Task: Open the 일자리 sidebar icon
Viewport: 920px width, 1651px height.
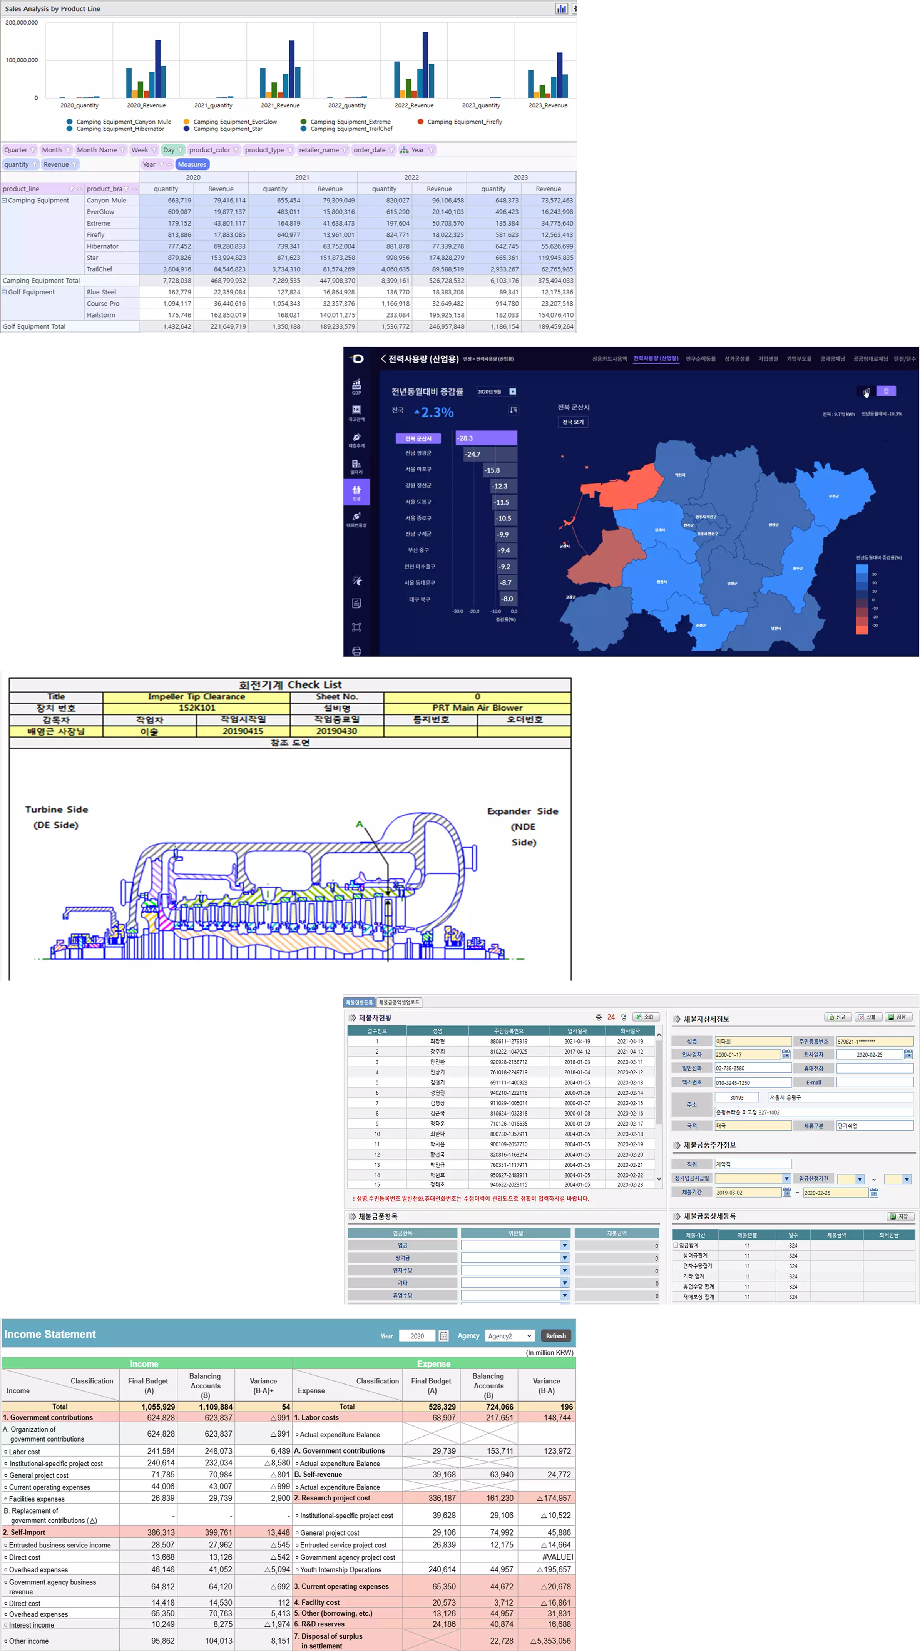Action: (356, 467)
